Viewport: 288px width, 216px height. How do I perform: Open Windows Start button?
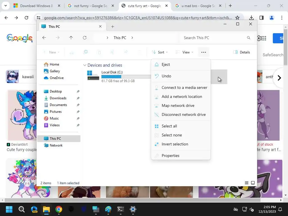click(9, 209)
